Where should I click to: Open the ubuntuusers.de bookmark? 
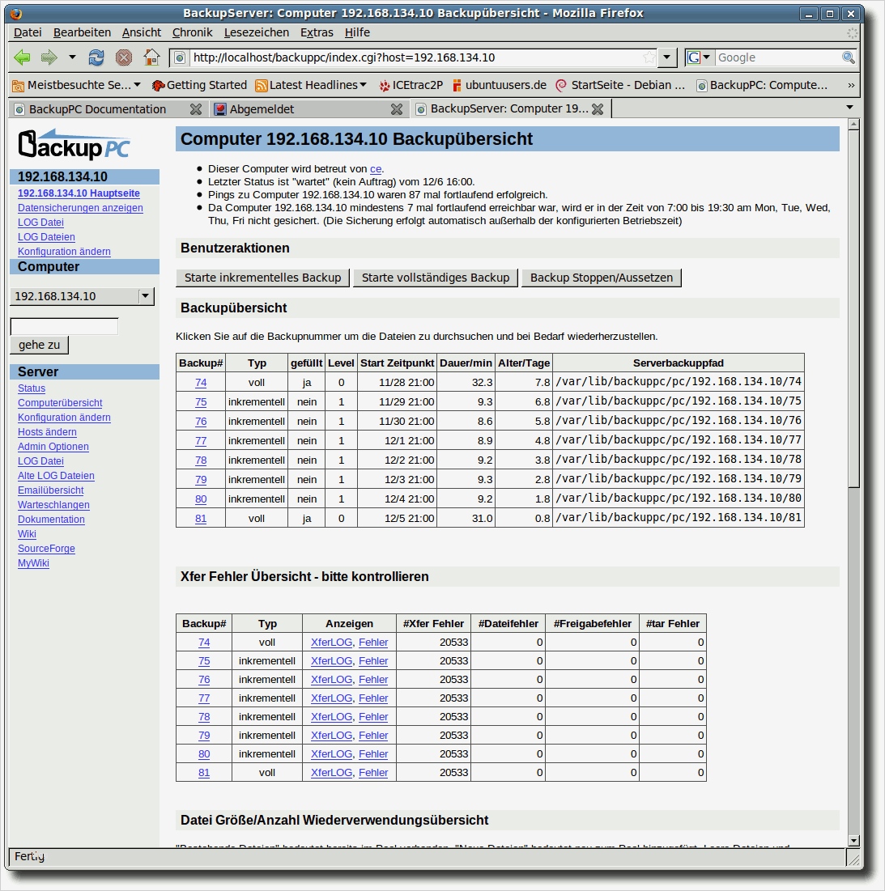pyautogui.click(x=499, y=85)
